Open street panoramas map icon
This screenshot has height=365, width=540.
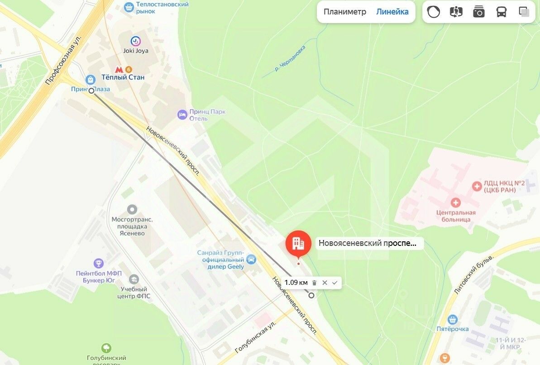[456, 12]
